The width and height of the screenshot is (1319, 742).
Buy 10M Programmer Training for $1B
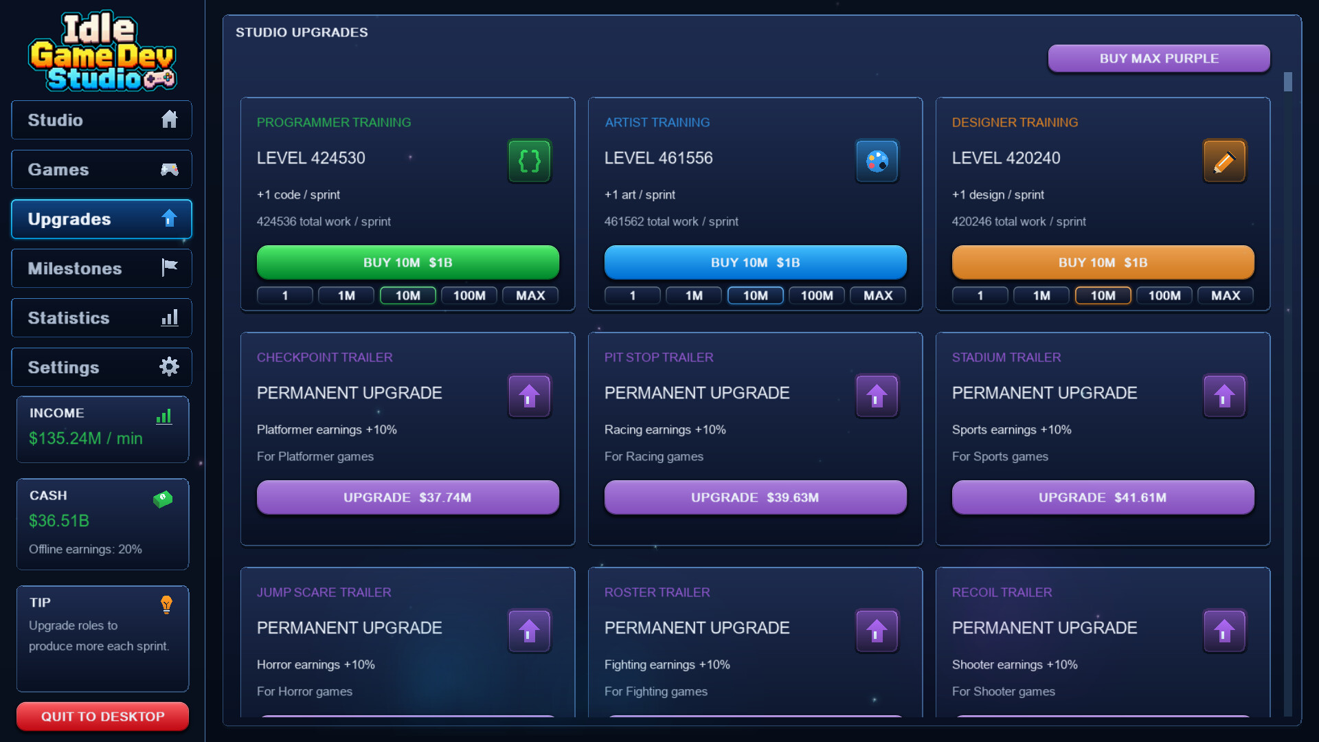(x=408, y=262)
